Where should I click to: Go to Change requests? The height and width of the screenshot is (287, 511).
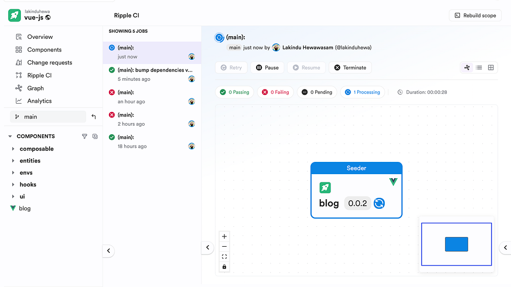tap(50, 62)
